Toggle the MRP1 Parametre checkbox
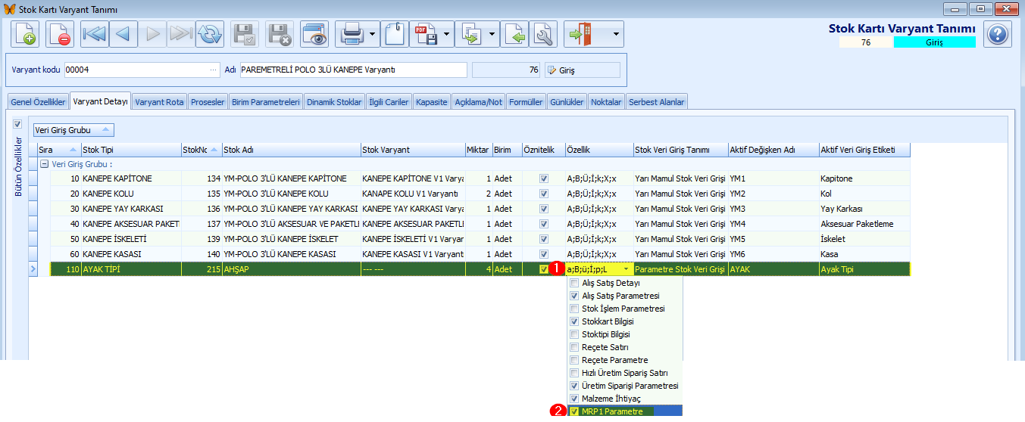This screenshot has height=422, width=1025. point(575,411)
